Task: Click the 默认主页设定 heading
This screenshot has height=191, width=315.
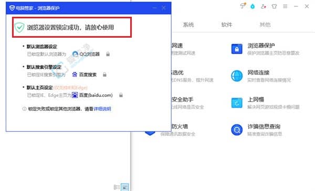Action: (x=40, y=87)
